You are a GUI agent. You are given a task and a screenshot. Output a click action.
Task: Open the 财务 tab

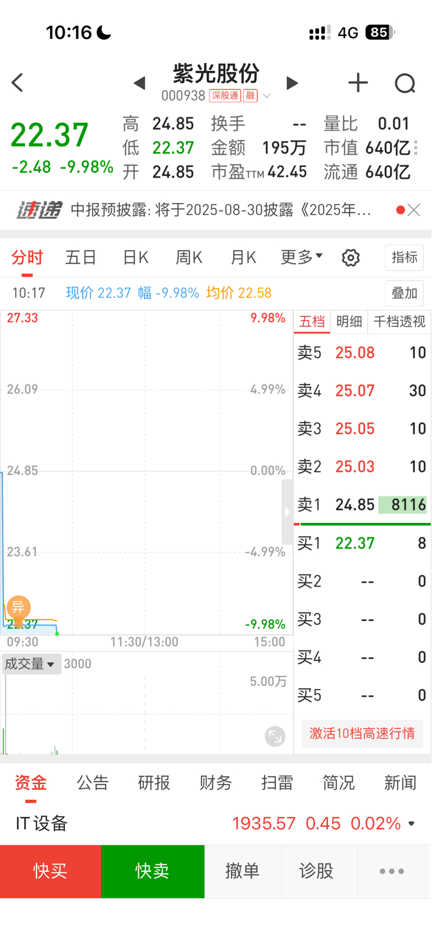(216, 783)
